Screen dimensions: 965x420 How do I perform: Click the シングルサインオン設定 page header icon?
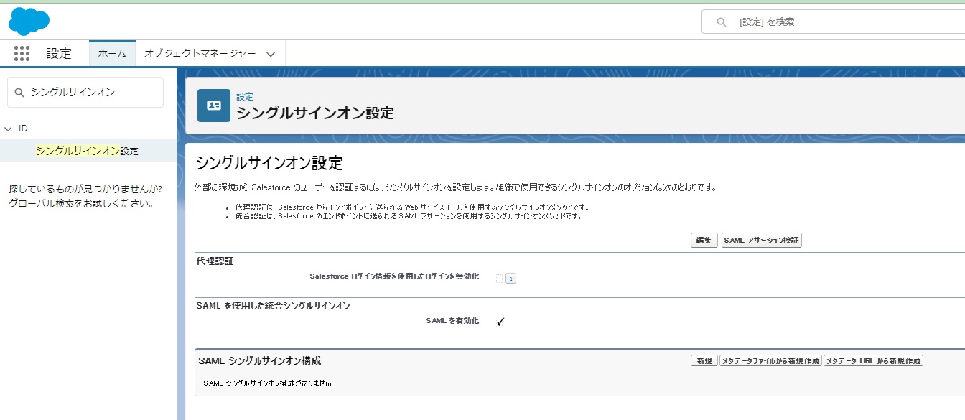tap(214, 106)
